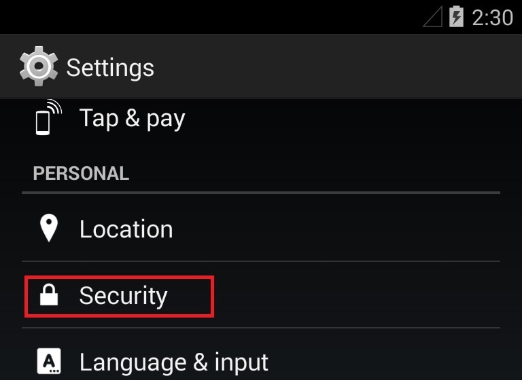Click the cellular signal strength icon
The width and height of the screenshot is (522, 380).
pos(432,16)
